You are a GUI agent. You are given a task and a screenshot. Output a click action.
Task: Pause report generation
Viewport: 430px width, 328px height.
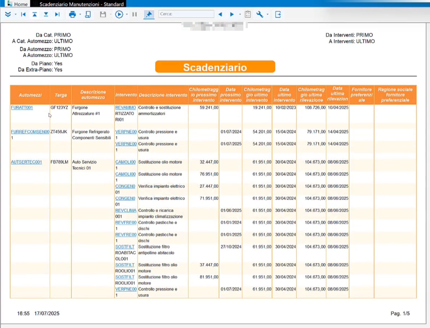tap(135, 14)
